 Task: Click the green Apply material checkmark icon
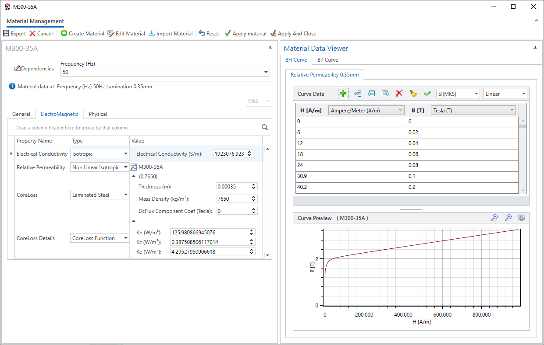click(228, 33)
